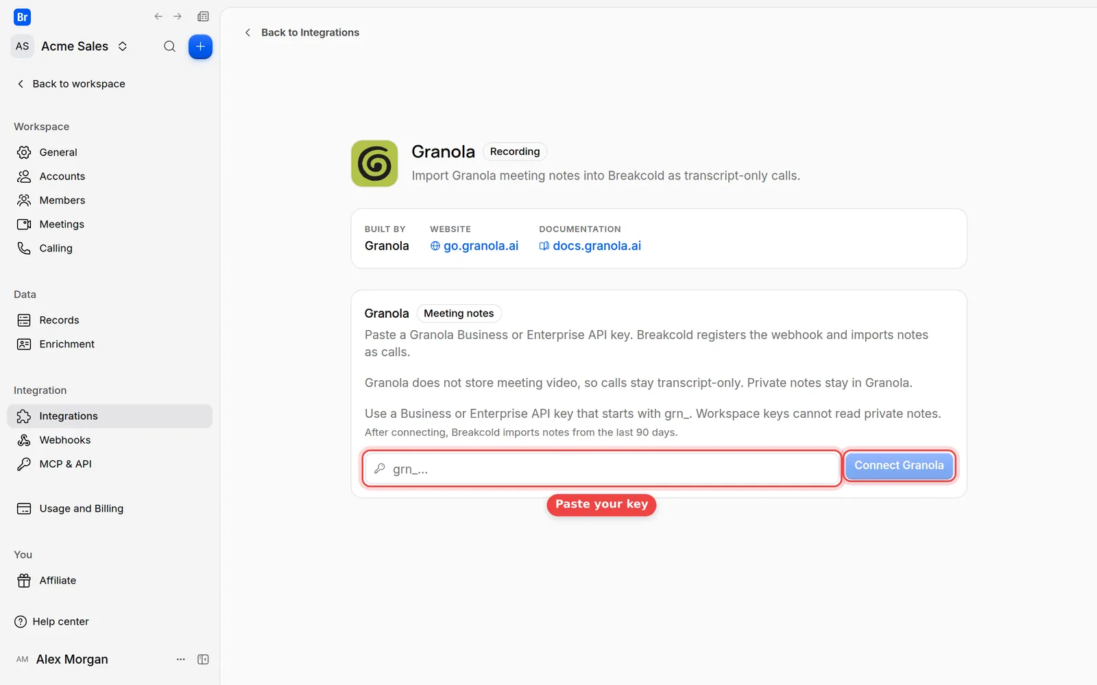Open Members settings
Image resolution: width=1097 pixels, height=685 pixels.
click(110, 200)
